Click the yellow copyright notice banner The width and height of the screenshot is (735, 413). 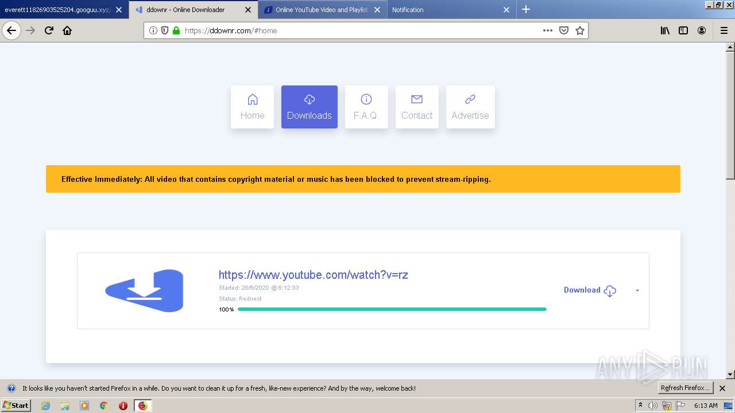click(x=363, y=179)
